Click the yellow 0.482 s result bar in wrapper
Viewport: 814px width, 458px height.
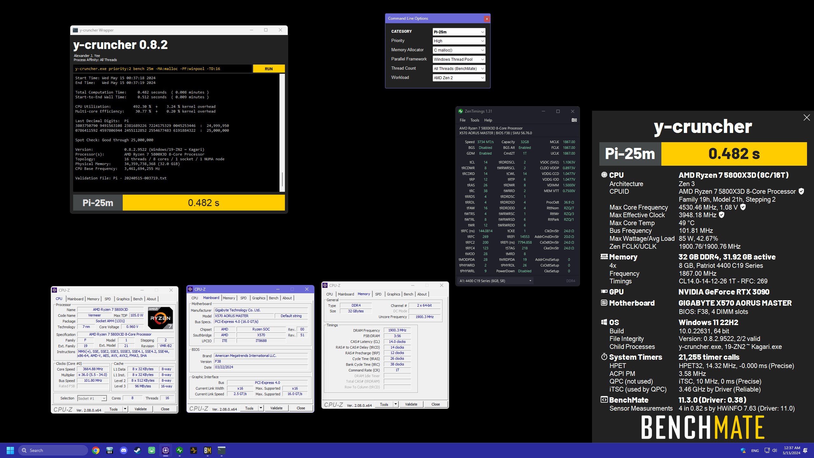[x=203, y=203]
